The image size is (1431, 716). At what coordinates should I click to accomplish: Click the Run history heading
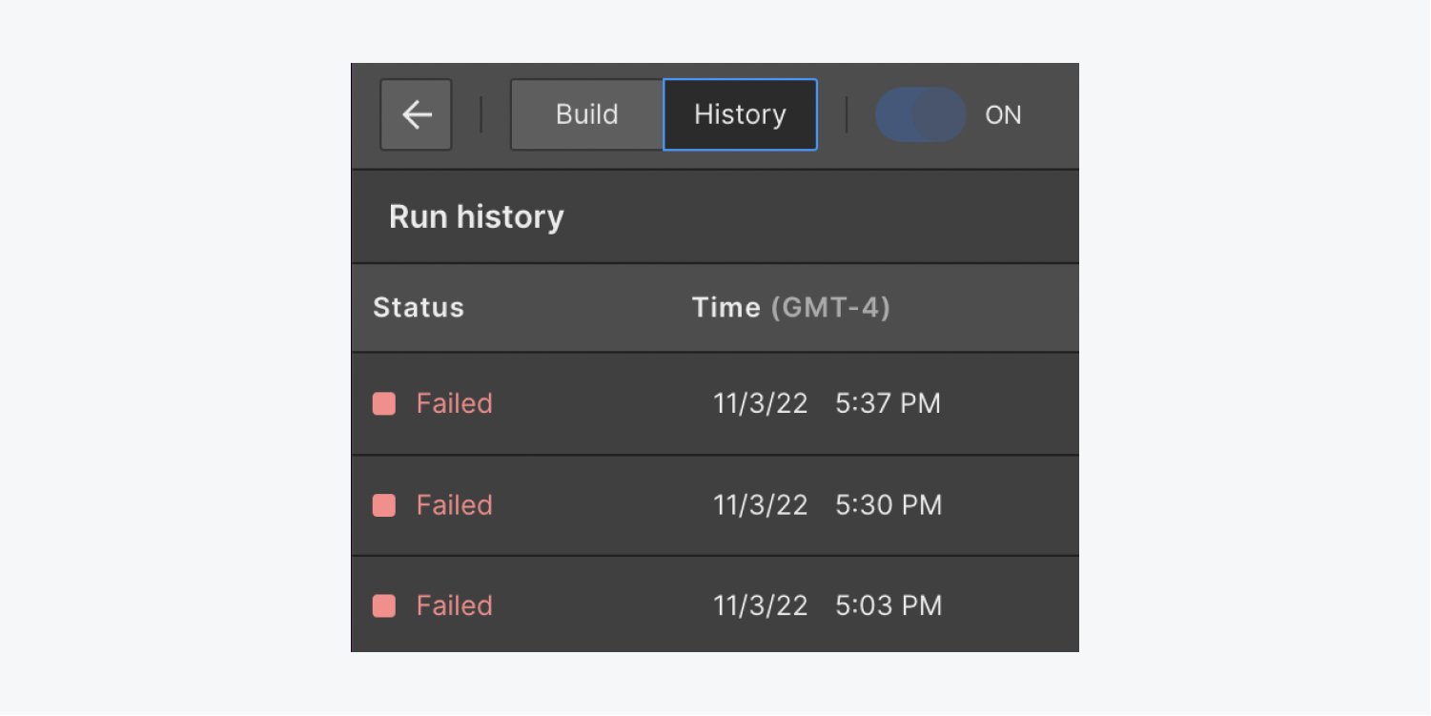tap(477, 216)
